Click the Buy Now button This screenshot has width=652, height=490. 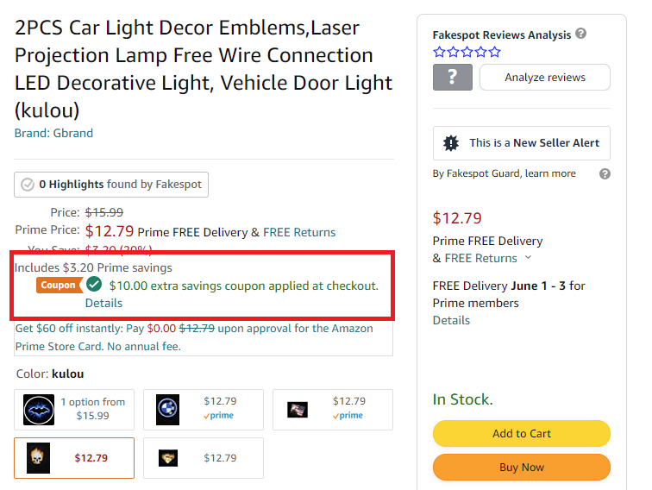[x=522, y=467]
